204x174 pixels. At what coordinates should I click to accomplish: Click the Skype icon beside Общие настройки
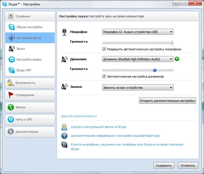12,27
